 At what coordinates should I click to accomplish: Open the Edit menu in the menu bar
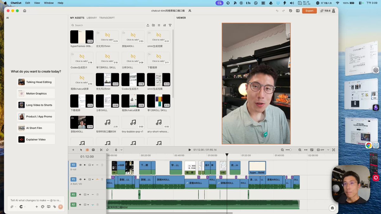click(x=28, y=3)
